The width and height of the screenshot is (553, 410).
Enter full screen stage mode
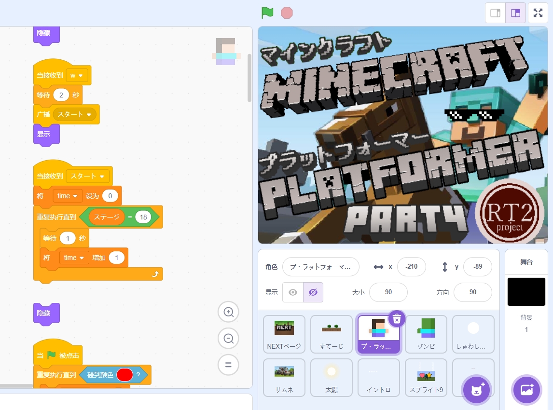tap(538, 13)
